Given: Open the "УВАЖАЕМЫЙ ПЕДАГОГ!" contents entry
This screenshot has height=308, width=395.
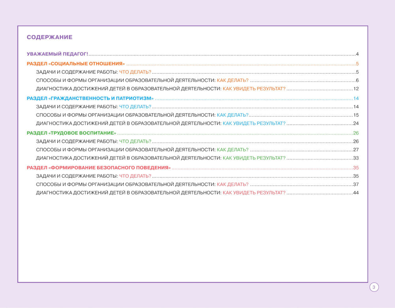Looking at the screenshot, I should click(x=57, y=54).
